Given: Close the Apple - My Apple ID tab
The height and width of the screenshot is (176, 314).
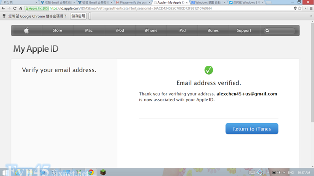Looking at the screenshot, I should click(187, 3).
